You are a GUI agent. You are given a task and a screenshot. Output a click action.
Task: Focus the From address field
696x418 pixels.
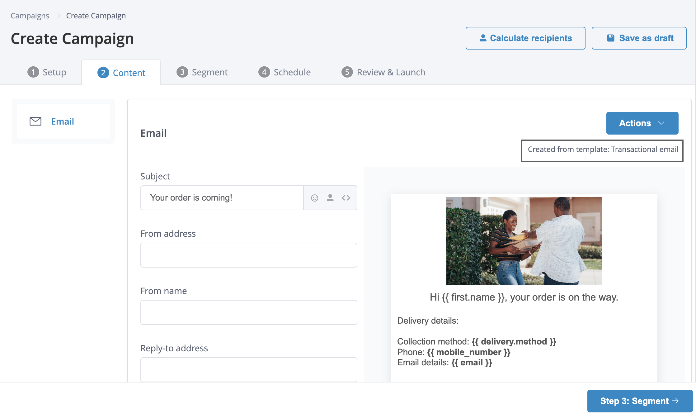click(248, 255)
